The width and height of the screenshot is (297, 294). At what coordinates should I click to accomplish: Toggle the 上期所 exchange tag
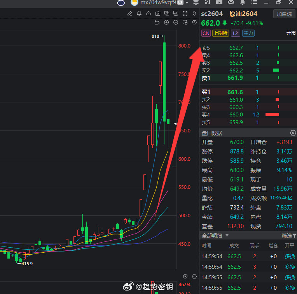pos(220,33)
